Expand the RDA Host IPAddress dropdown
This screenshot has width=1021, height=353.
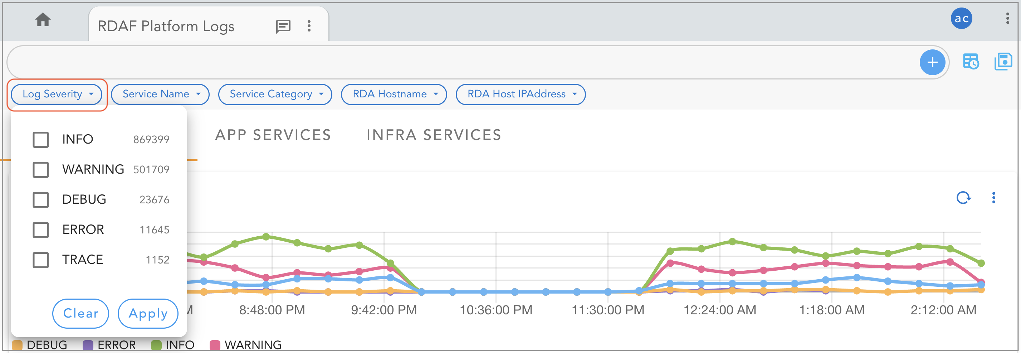521,95
